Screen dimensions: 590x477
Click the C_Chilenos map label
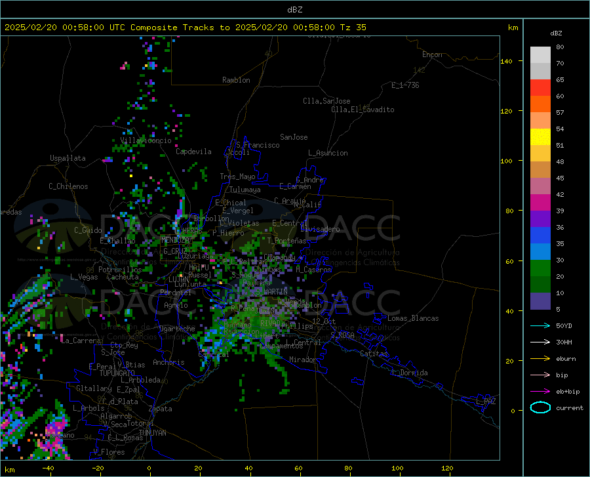[x=68, y=186]
